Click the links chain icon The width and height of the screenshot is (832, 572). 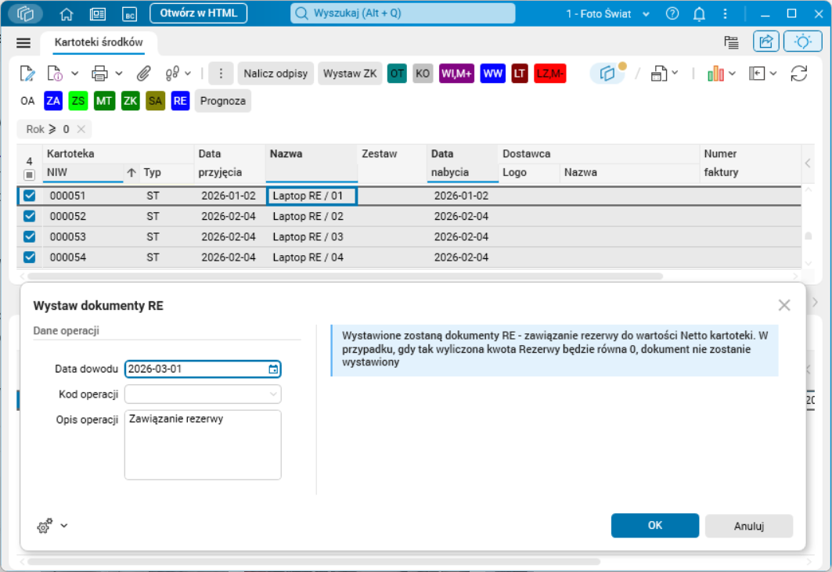172,74
